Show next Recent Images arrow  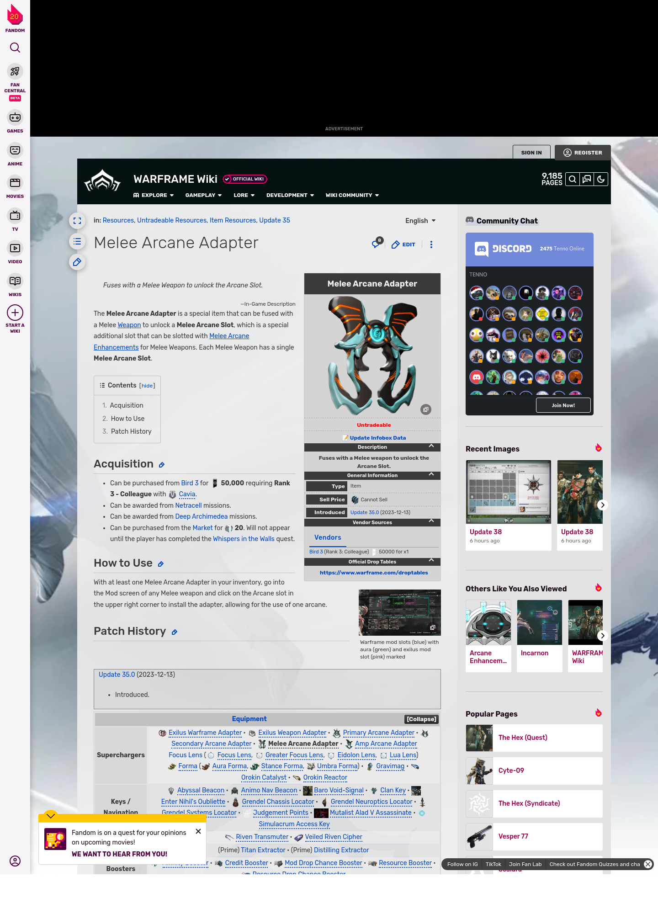(602, 505)
